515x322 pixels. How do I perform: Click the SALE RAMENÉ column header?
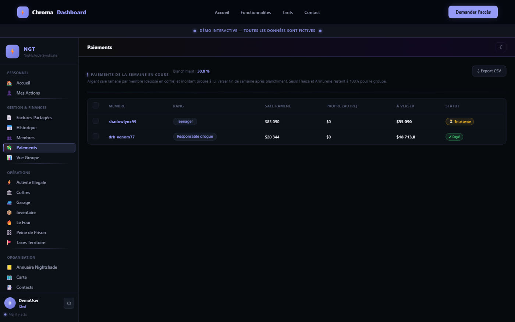pyautogui.click(x=278, y=106)
